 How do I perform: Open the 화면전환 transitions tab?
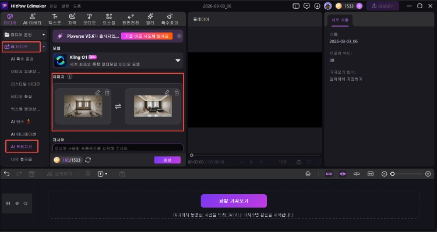131,19
